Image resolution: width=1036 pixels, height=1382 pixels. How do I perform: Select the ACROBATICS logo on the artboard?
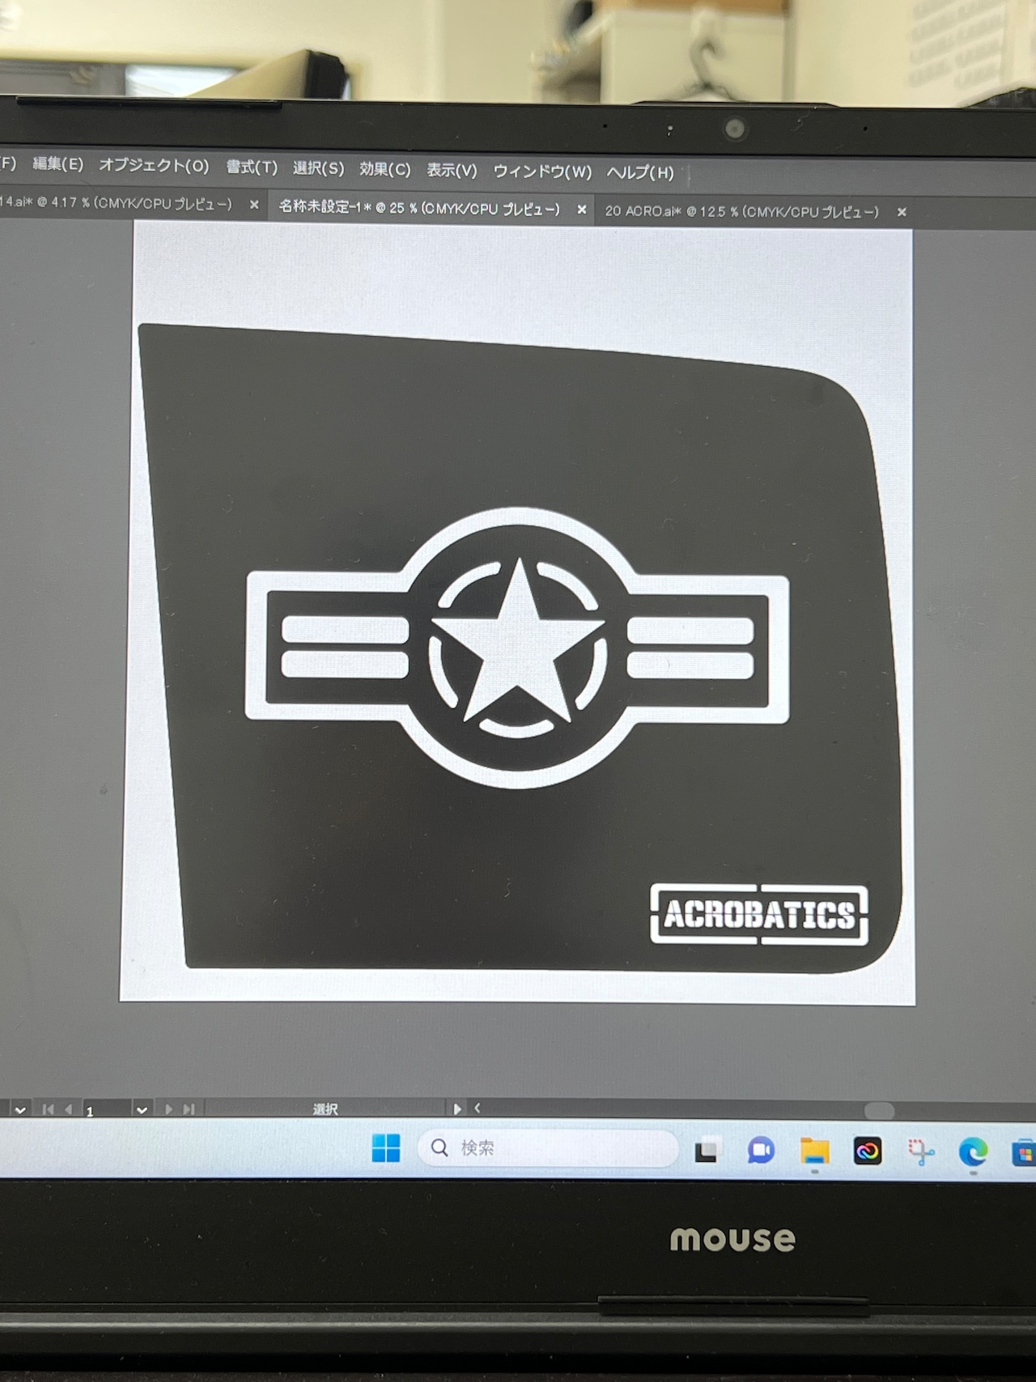pyautogui.click(x=759, y=915)
